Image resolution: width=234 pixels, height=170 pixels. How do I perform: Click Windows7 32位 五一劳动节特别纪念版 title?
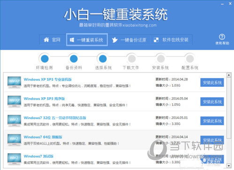click(55, 118)
